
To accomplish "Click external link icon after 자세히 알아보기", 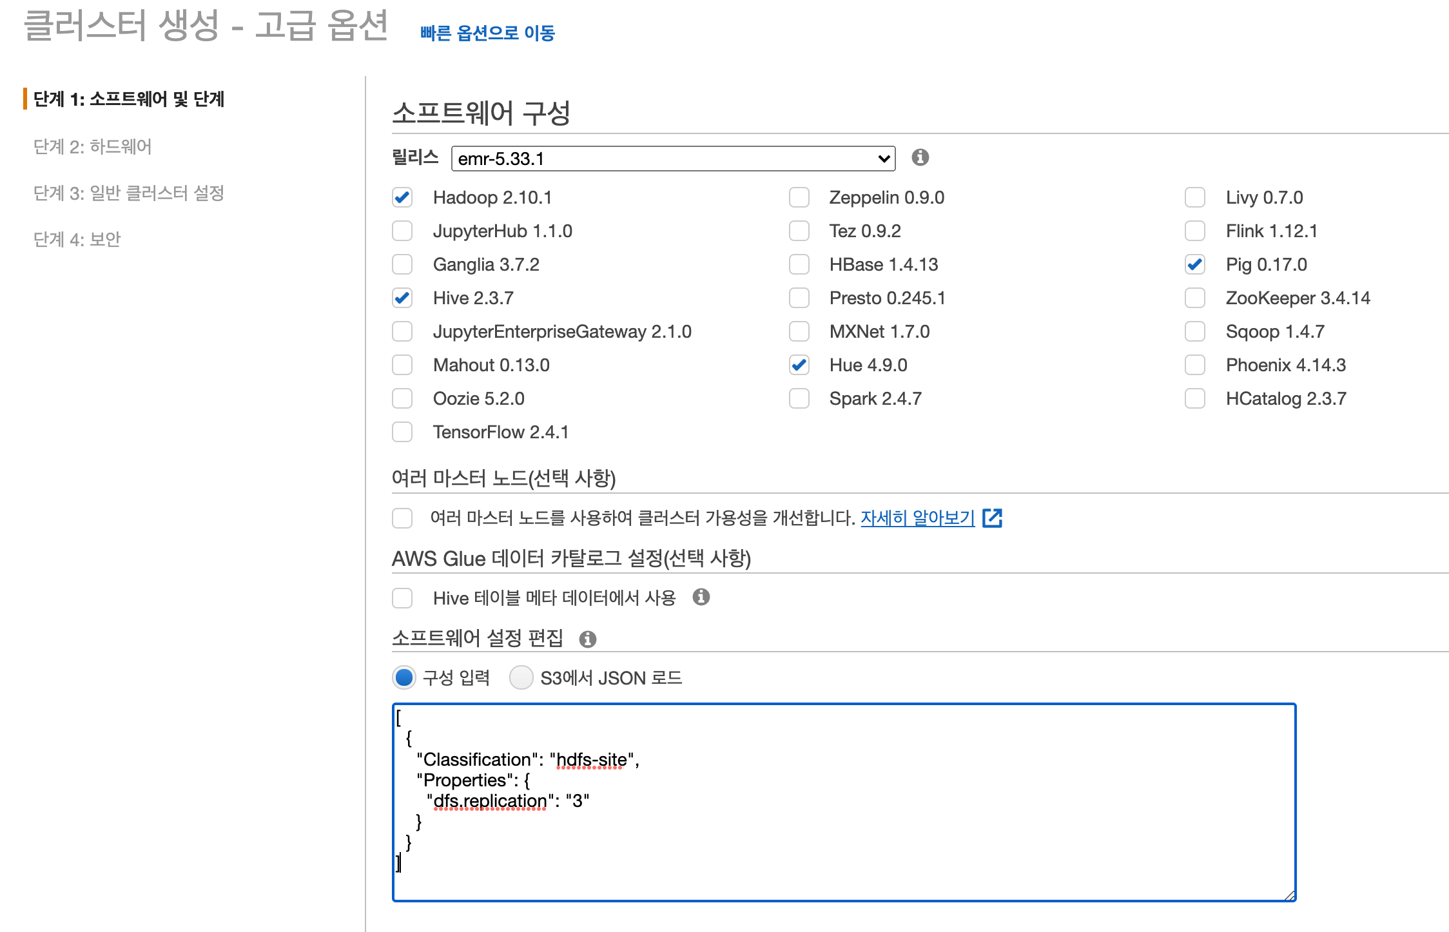I will [992, 518].
